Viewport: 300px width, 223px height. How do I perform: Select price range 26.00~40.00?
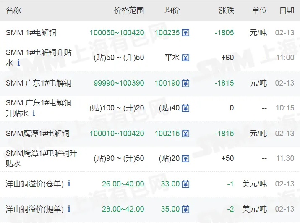[x=123, y=184]
